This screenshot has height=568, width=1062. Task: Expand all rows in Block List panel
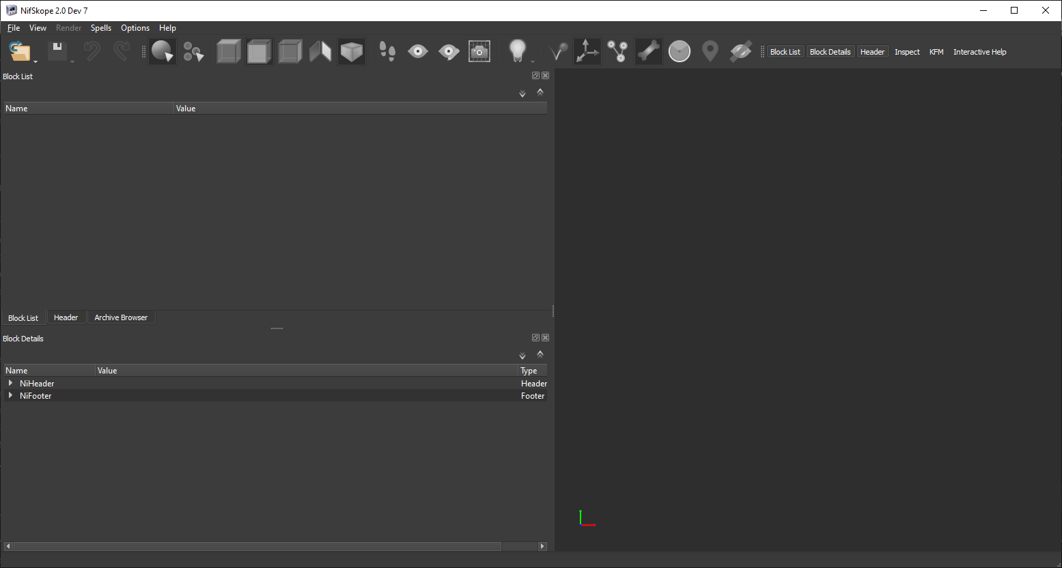point(522,94)
